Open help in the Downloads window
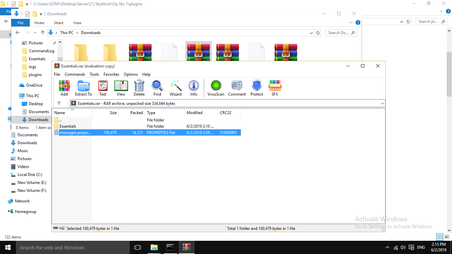 [x=358, y=23]
